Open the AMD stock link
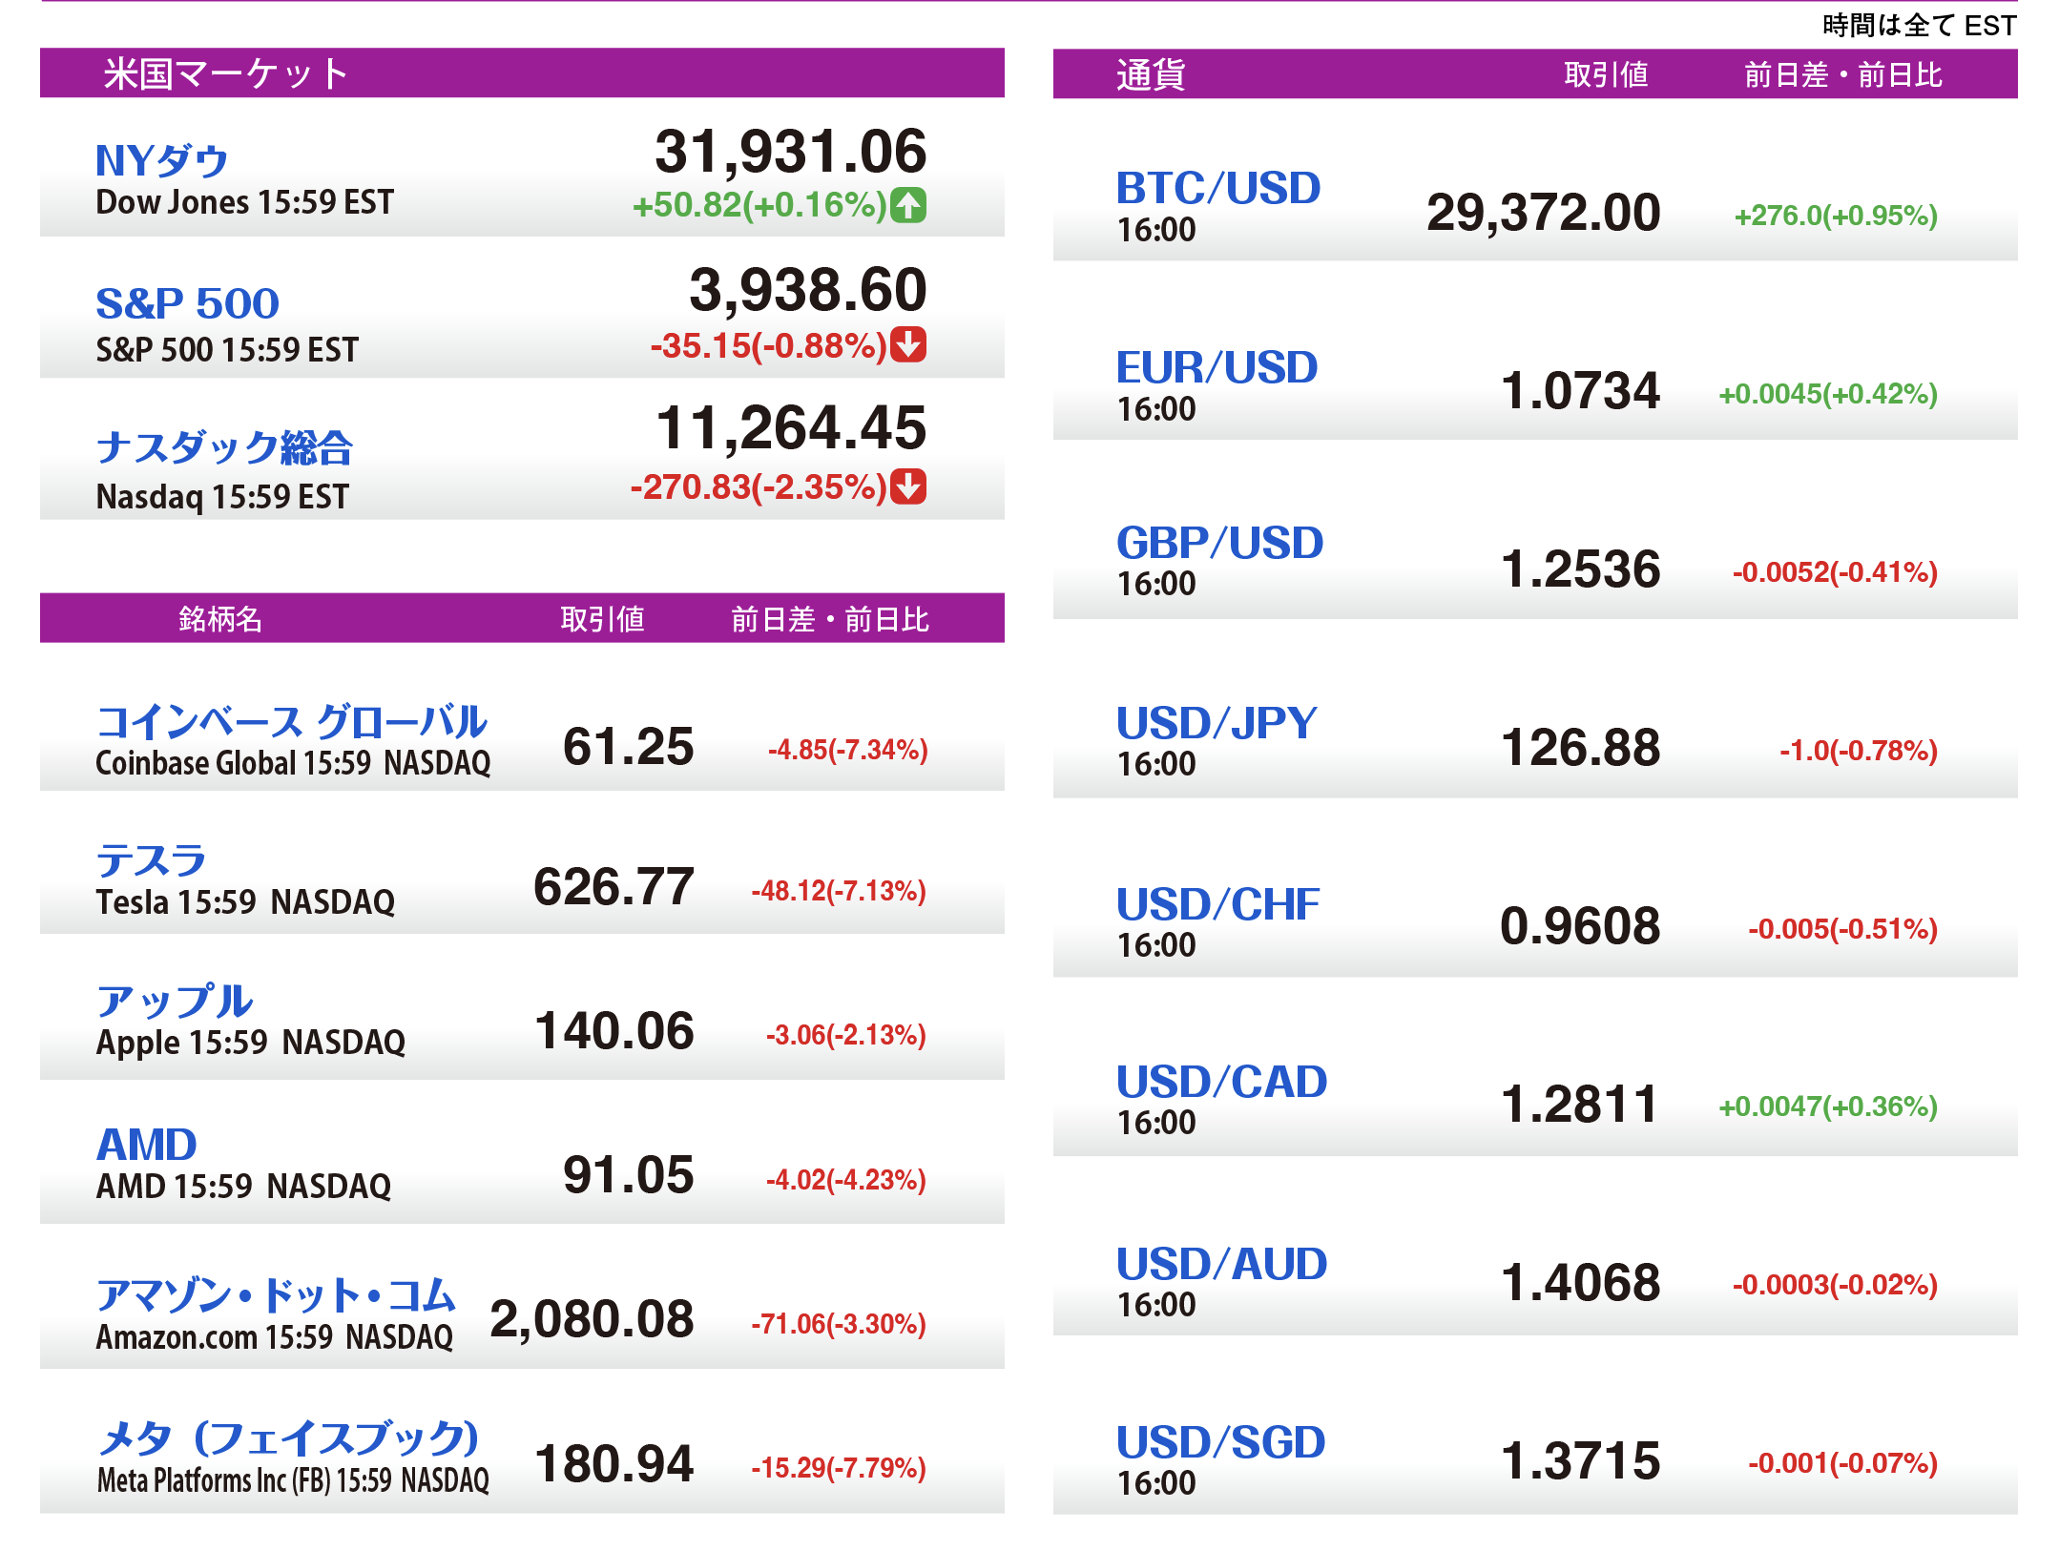Viewport: 2059px width, 1551px height. [147, 1144]
